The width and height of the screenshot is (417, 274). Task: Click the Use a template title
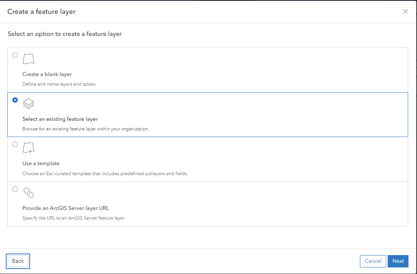point(41,163)
